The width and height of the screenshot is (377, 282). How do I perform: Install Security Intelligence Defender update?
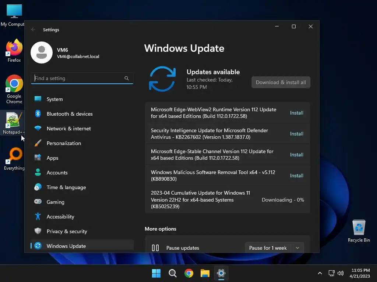pos(296,134)
